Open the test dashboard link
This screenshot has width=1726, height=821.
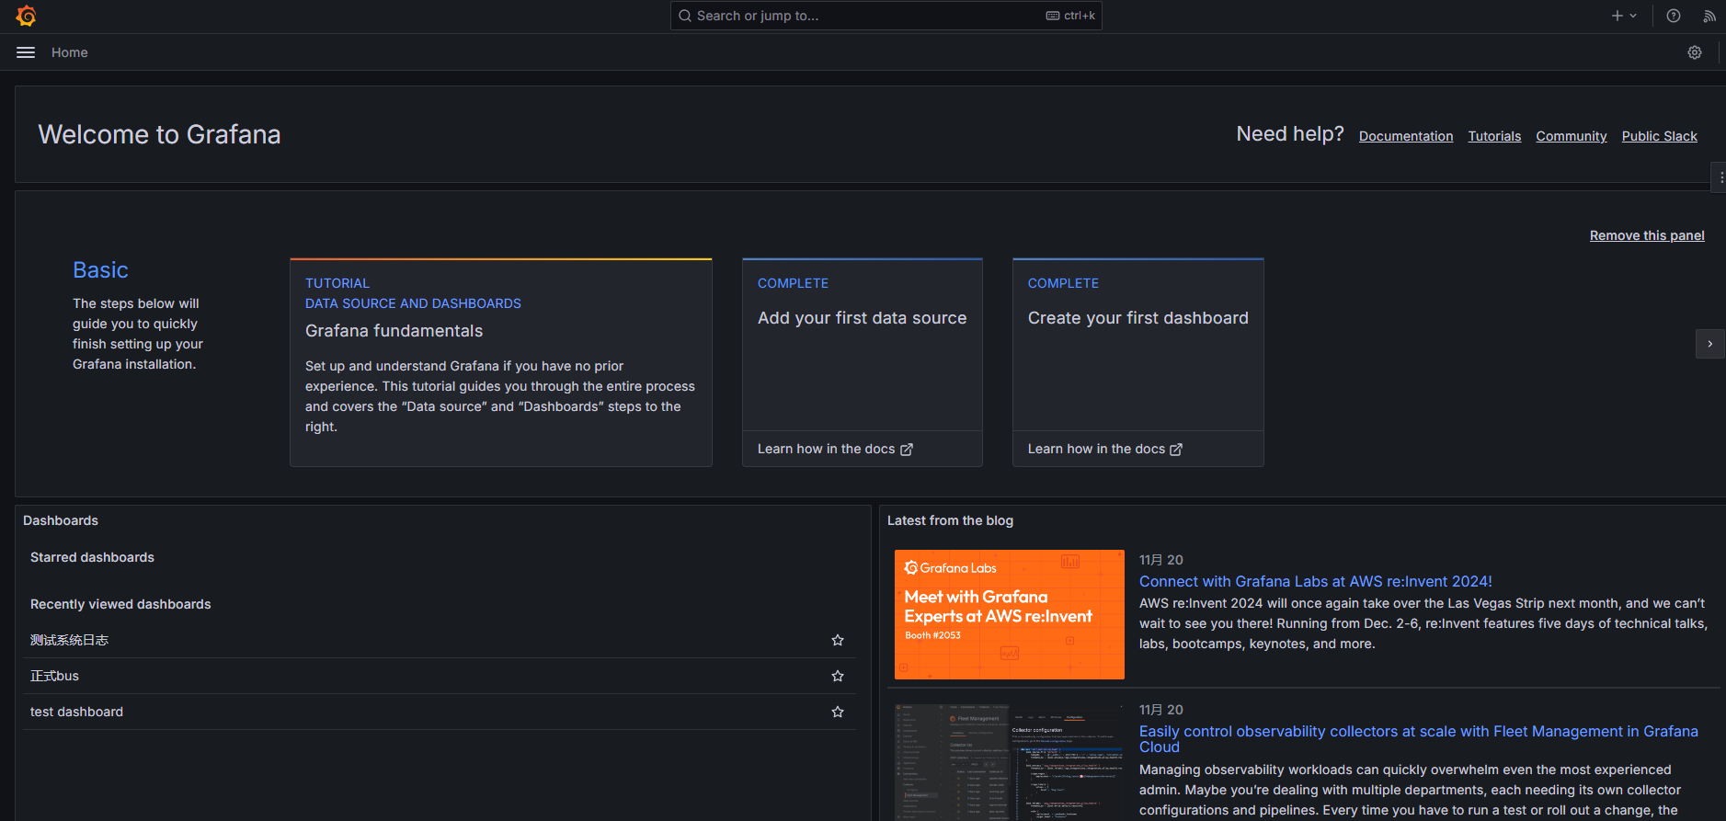pos(76,712)
